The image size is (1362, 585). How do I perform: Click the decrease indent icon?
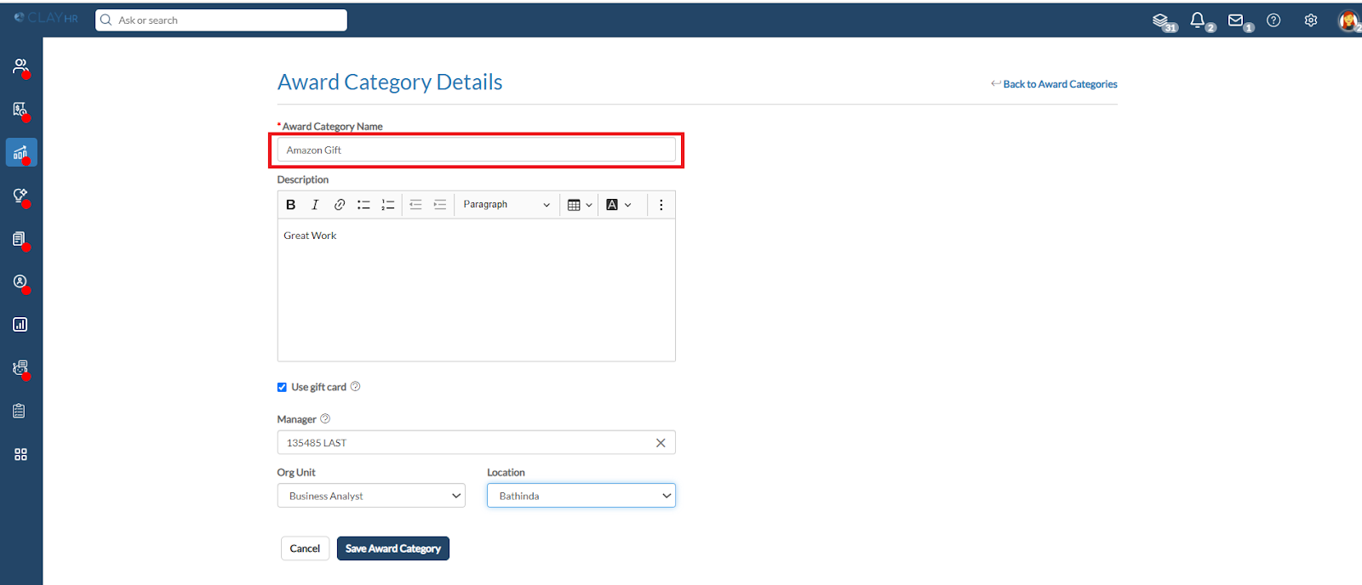[x=415, y=205]
